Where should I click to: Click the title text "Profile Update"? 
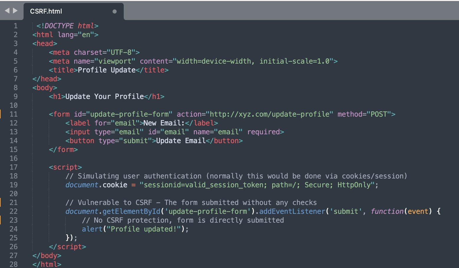pyautogui.click(x=107, y=70)
